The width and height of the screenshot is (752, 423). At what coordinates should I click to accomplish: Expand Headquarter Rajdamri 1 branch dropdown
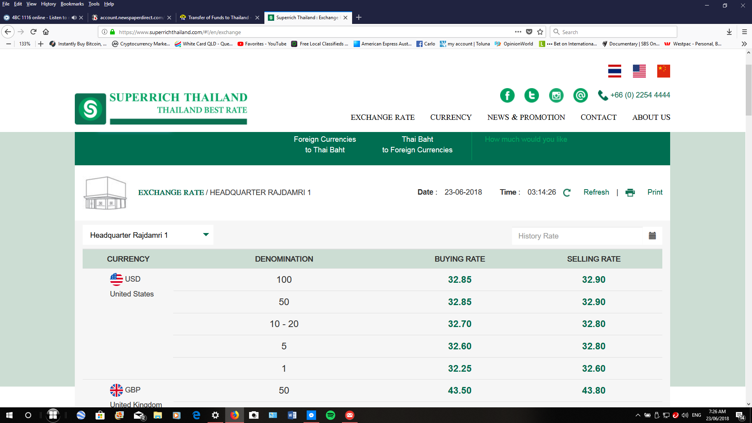pos(206,235)
